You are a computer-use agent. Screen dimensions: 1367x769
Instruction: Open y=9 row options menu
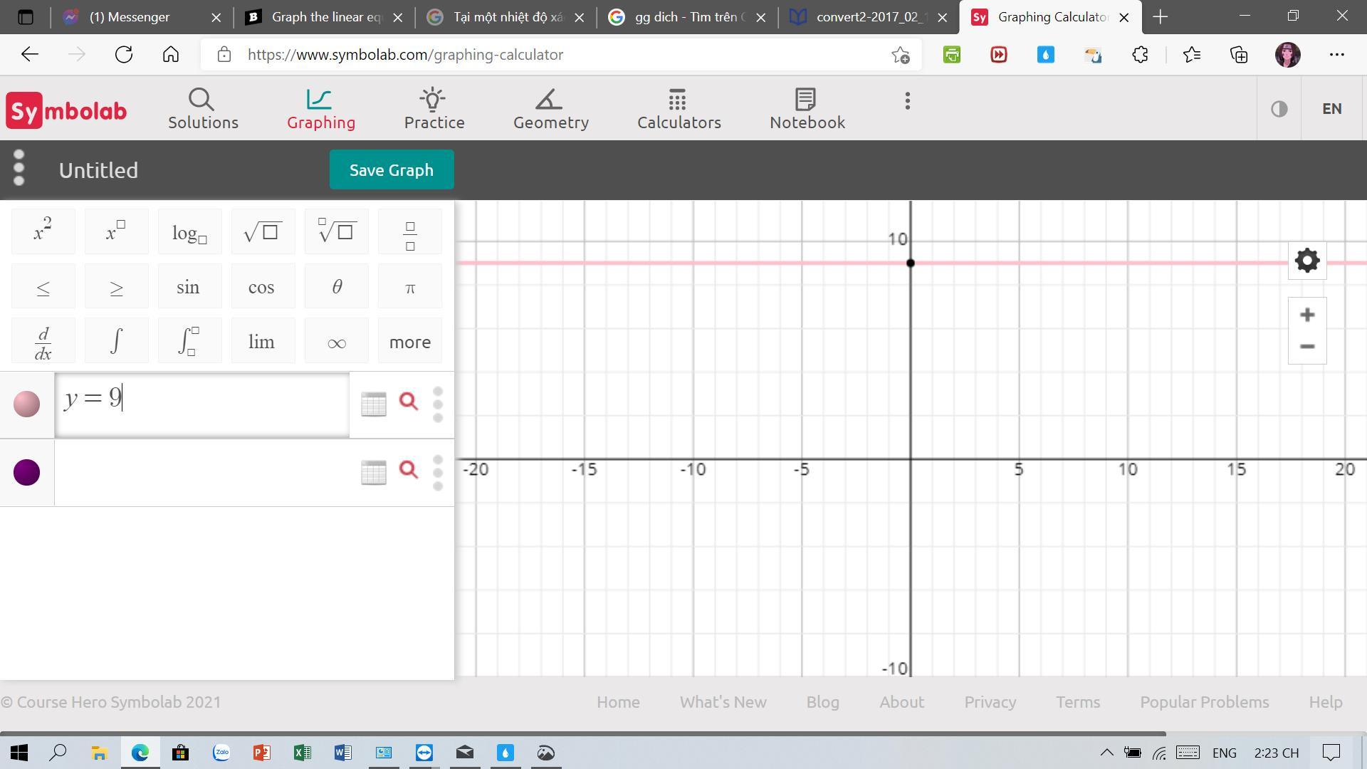tap(438, 404)
